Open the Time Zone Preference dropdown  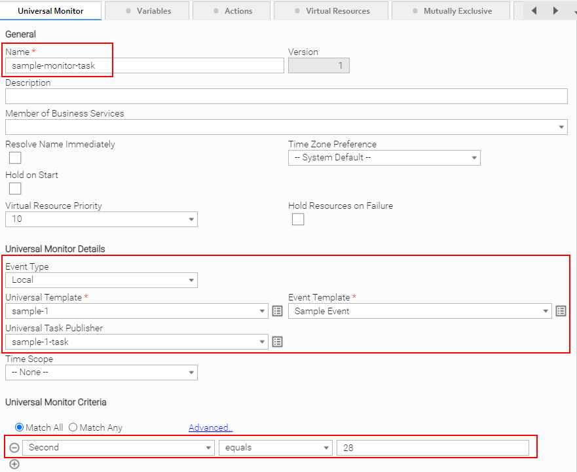(384, 158)
